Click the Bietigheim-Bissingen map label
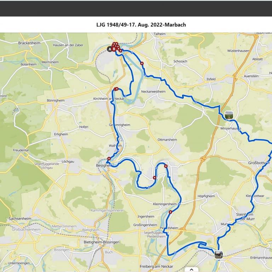 pyautogui.click(x=102, y=242)
